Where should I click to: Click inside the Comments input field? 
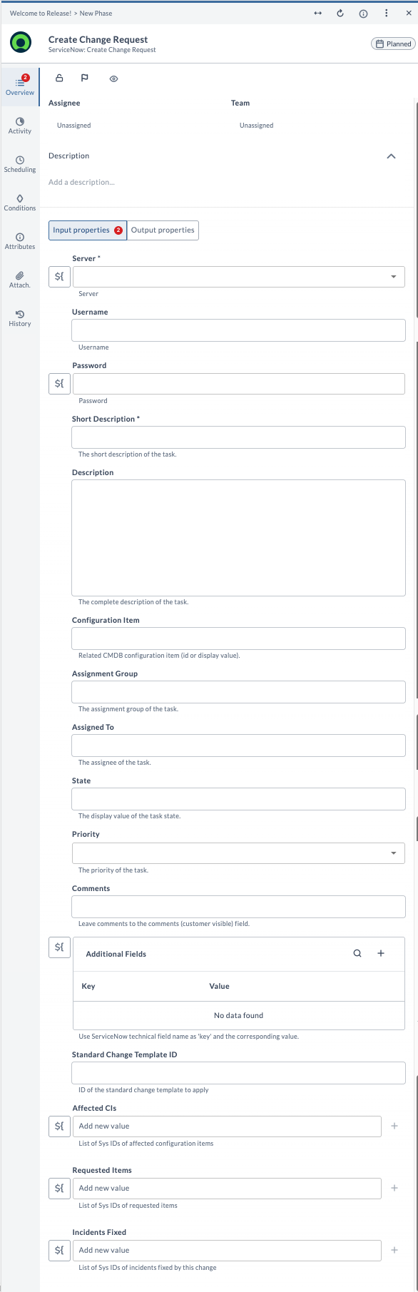tap(238, 906)
